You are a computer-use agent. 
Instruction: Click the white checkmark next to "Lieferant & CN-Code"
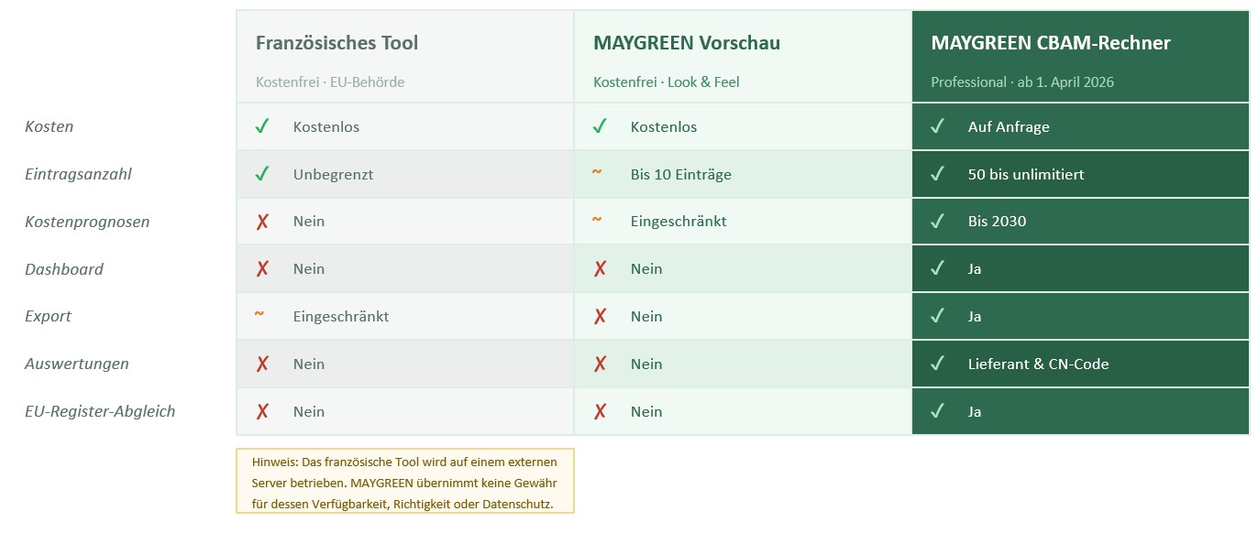coord(937,364)
